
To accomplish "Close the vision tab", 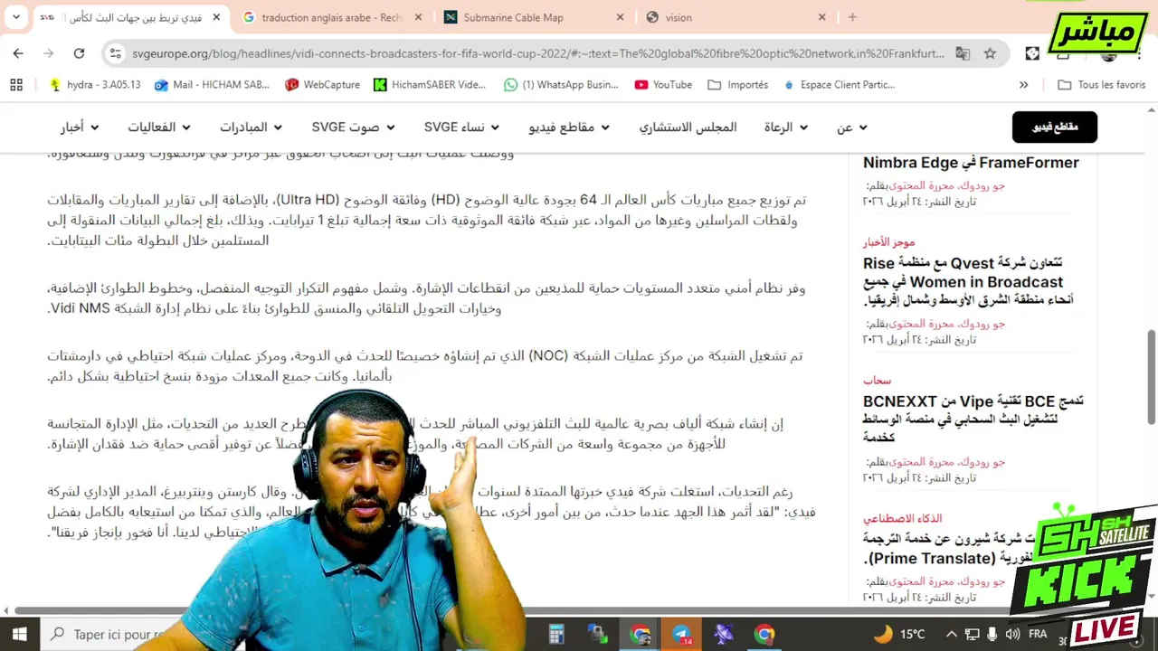I will pos(821,17).
